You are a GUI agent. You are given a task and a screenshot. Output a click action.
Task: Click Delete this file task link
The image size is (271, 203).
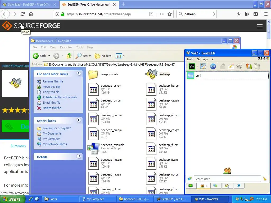[52, 108]
